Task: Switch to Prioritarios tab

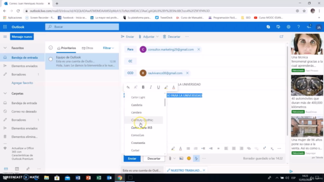Action: (66, 48)
